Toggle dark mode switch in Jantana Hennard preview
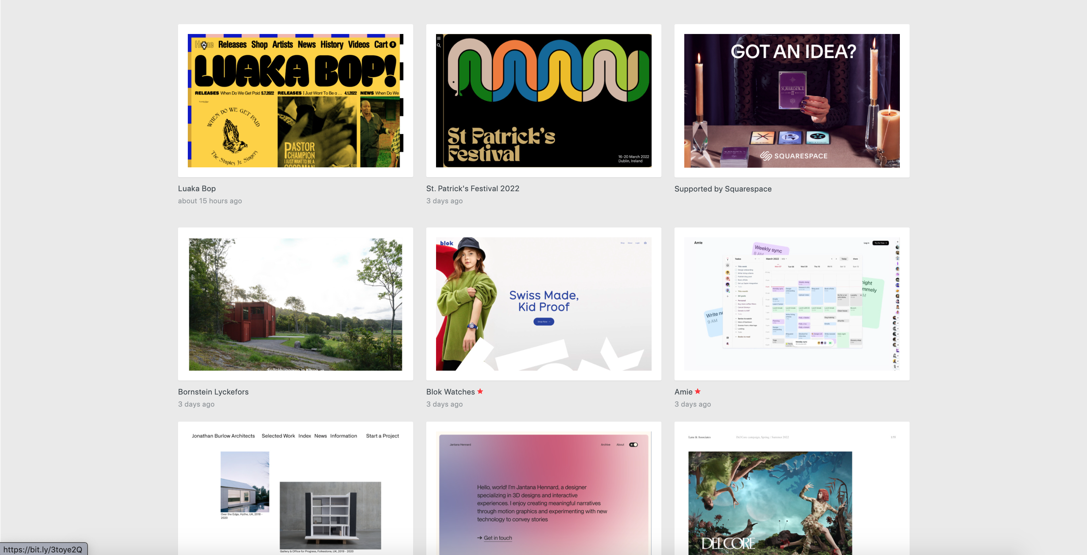This screenshot has width=1087, height=555. click(x=633, y=444)
